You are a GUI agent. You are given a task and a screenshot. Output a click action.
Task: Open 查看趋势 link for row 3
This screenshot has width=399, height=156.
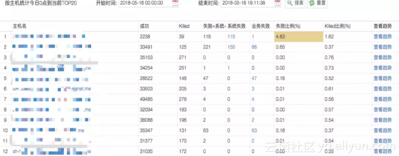pos(383,57)
